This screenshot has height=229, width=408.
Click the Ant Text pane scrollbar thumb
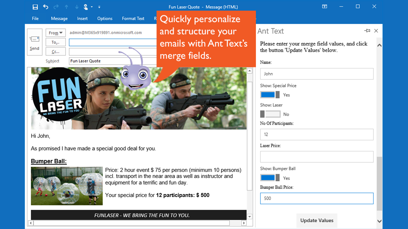tap(379, 184)
